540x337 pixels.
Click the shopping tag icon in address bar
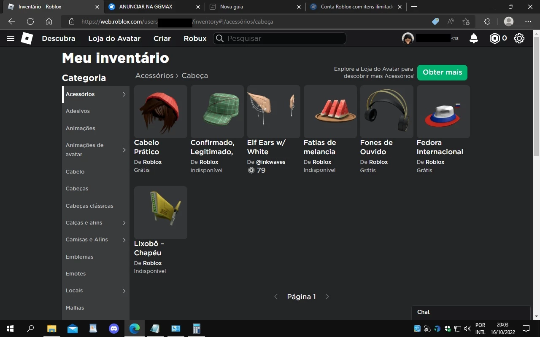(435, 21)
